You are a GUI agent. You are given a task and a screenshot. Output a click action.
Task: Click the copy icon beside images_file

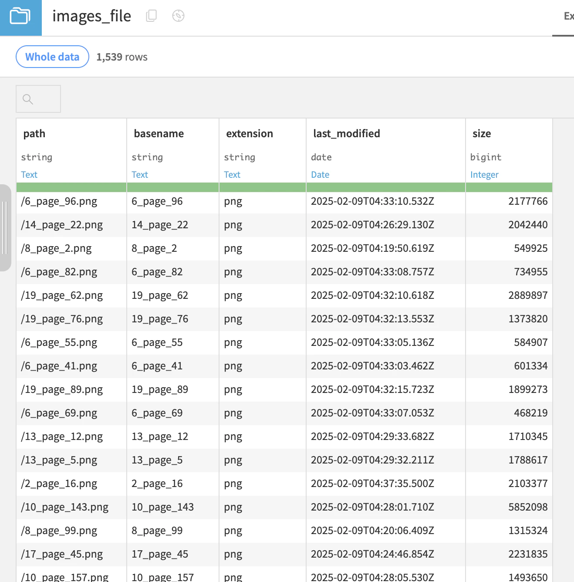point(151,16)
